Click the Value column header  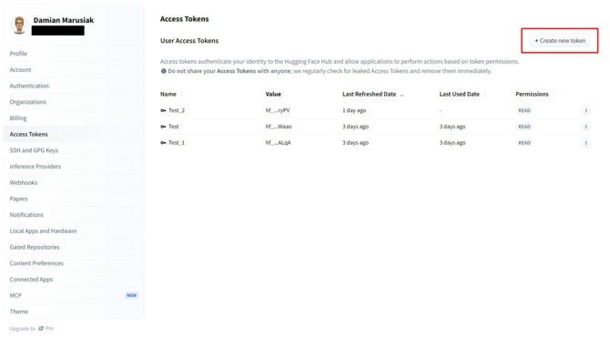coord(273,94)
